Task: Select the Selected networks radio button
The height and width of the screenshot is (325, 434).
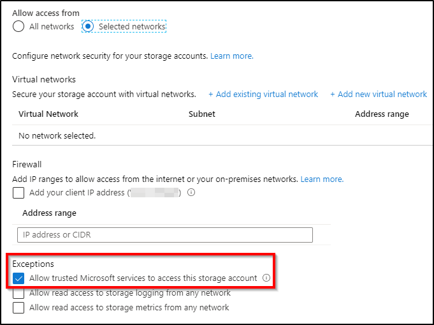Action: (88, 26)
